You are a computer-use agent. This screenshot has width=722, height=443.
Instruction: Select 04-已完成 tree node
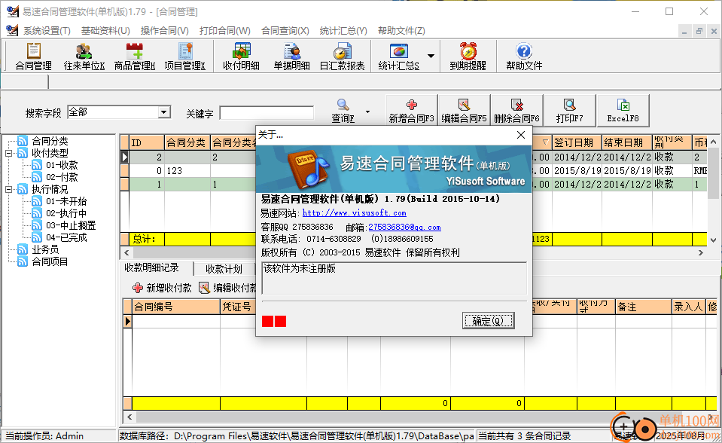[x=65, y=237]
